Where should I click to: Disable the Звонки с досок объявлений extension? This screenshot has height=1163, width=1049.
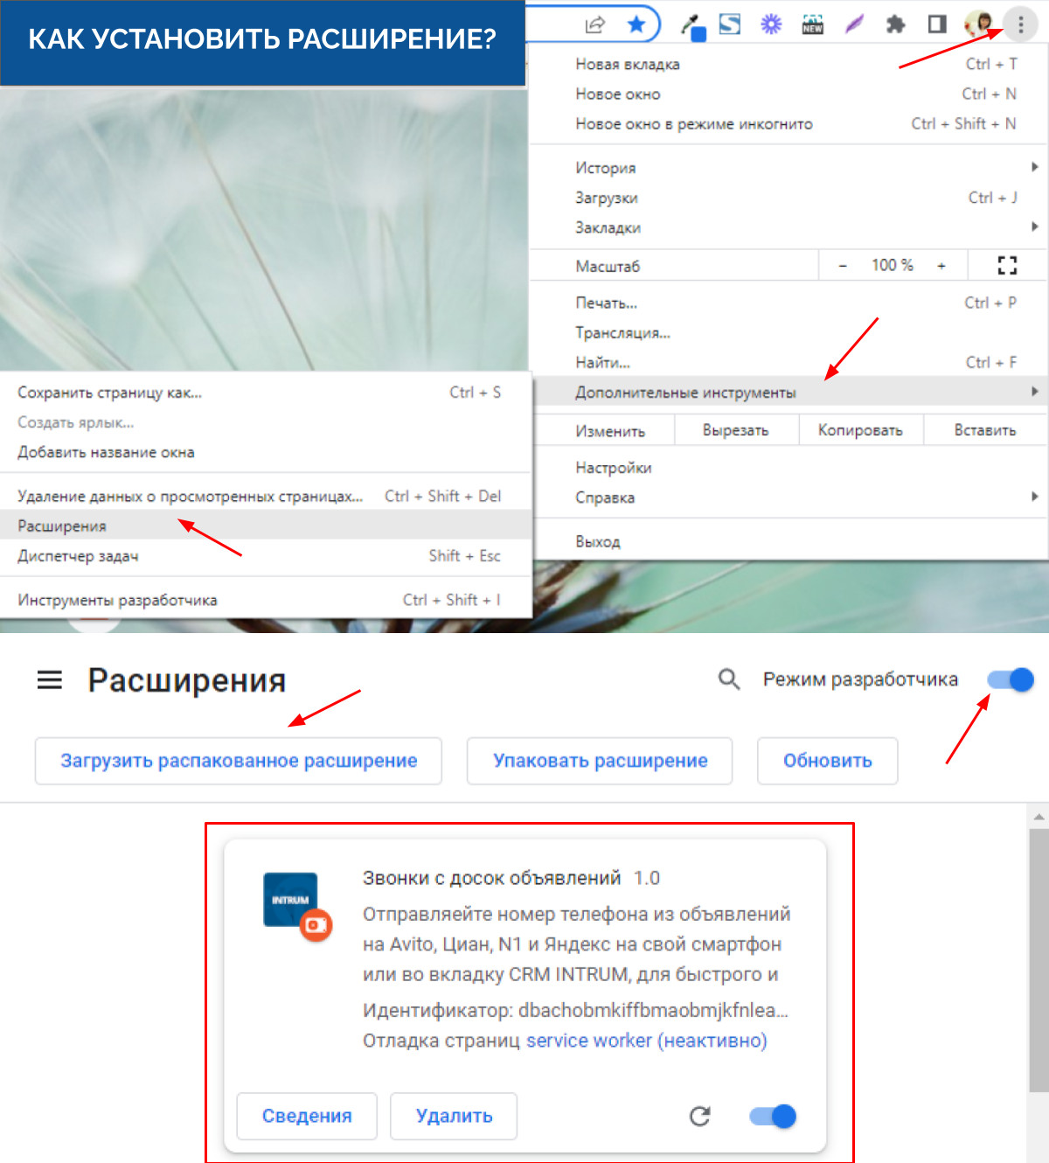coord(773,1116)
